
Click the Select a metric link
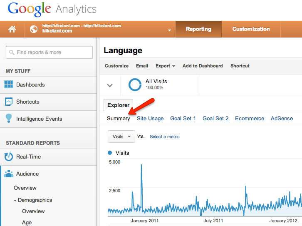[x=165, y=137]
